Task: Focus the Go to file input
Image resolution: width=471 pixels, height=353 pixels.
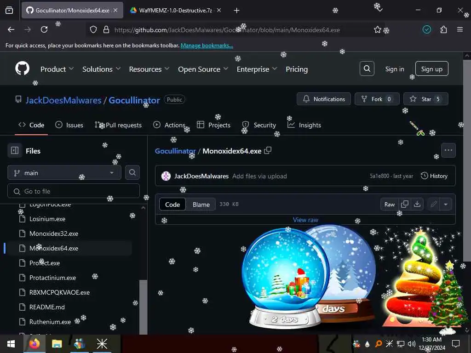Action: pyautogui.click(x=74, y=191)
